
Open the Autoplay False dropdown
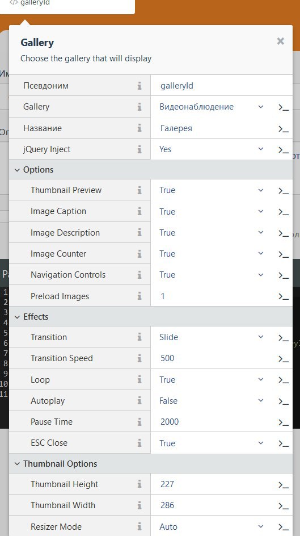click(212, 401)
